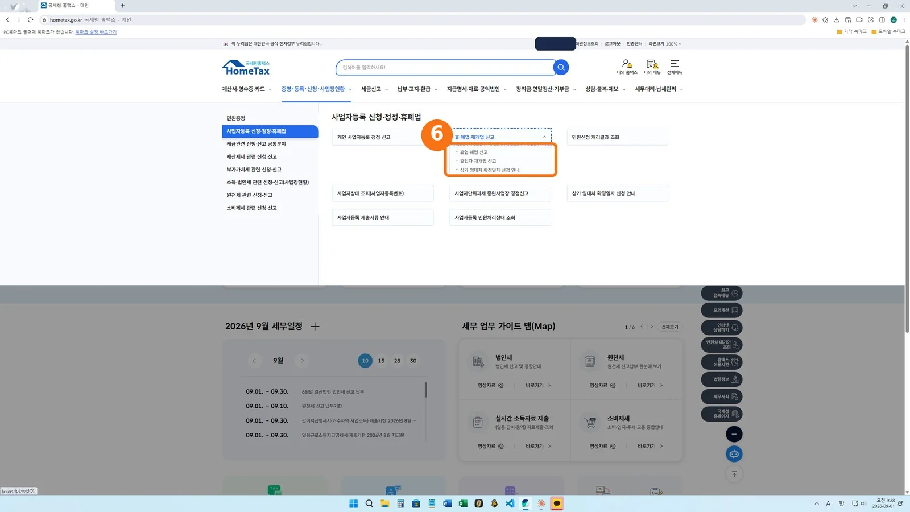Open 민원신청 처리결과 조회
910x512 pixels.
[617, 137]
